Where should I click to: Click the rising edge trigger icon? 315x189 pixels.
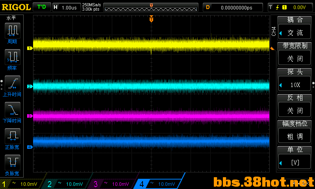point(278,7)
